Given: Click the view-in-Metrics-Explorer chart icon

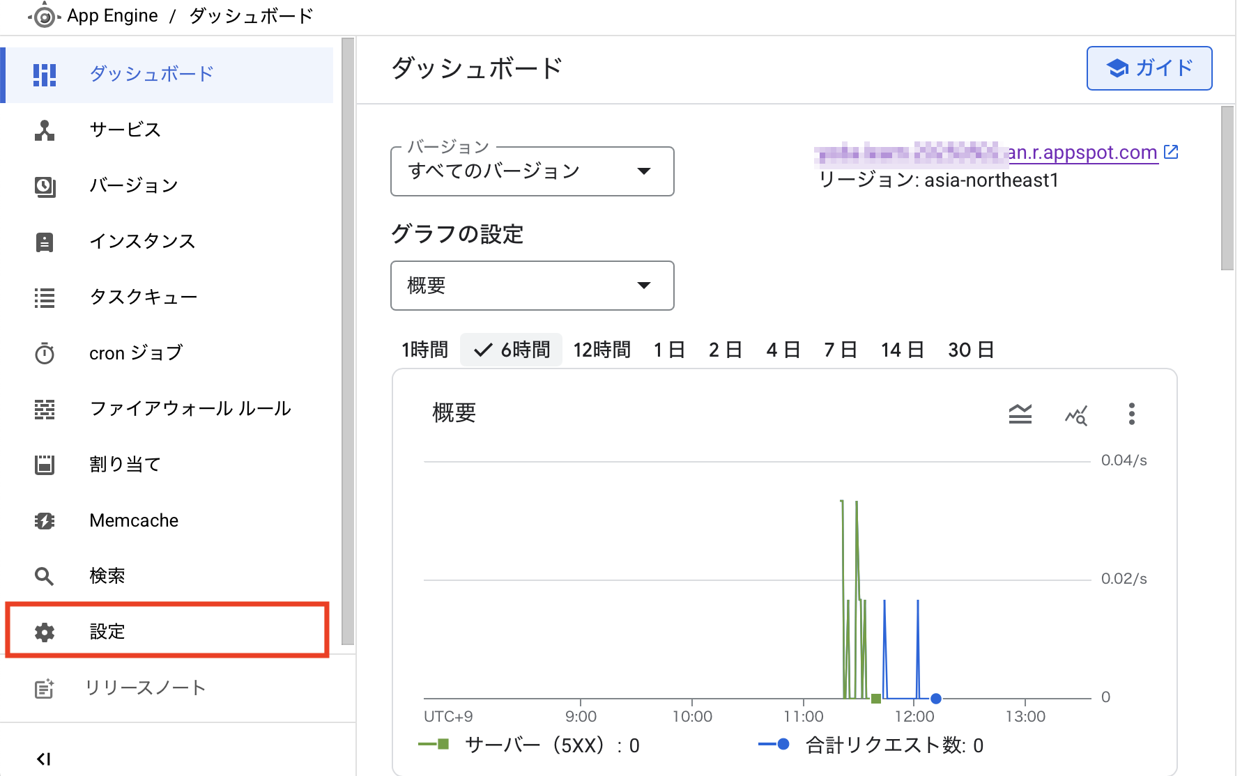Looking at the screenshot, I should click(1076, 414).
